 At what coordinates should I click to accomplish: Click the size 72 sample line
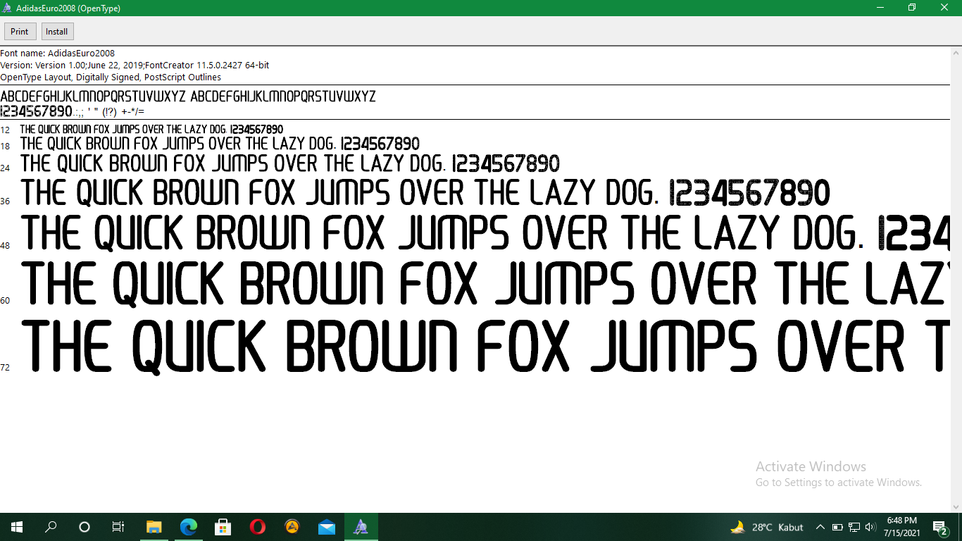486,346
